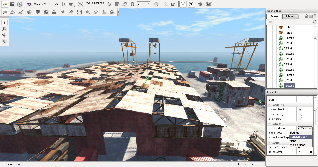This screenshot has width=318, height=167.
Task: Click the Scene Tree delete icon
Action: tap(315, 16)
